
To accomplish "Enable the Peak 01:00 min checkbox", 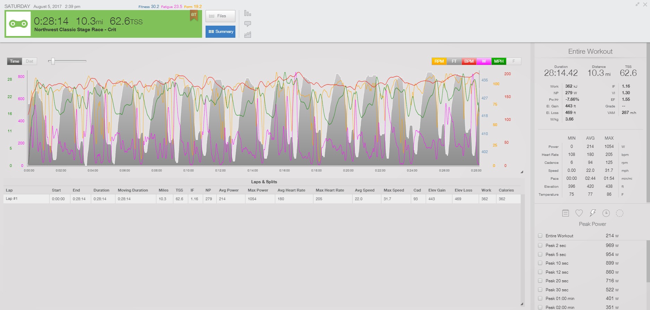I will tap(540, 298).
